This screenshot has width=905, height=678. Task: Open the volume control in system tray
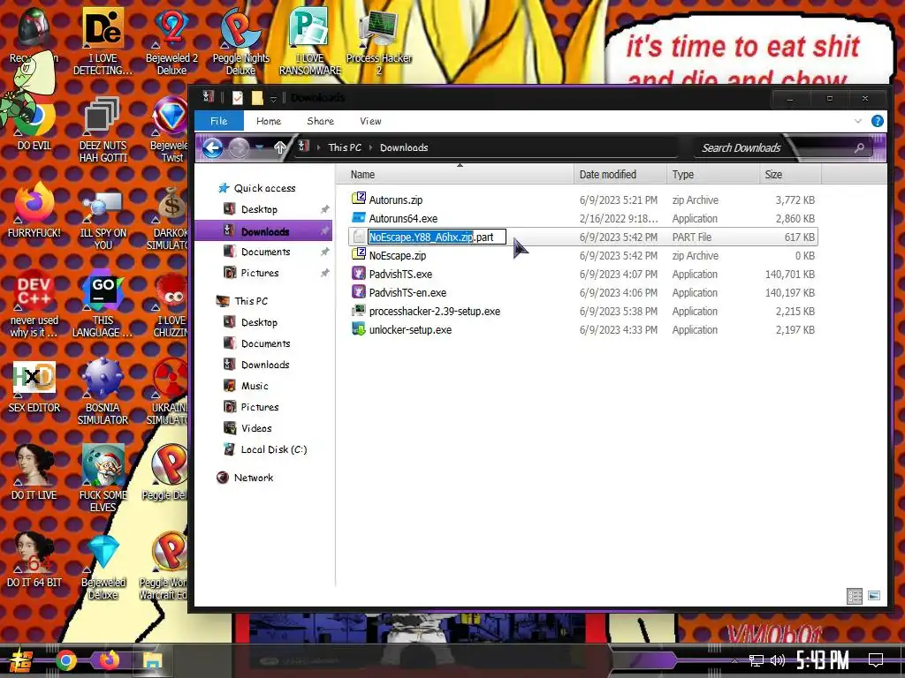tap(778, 660)
